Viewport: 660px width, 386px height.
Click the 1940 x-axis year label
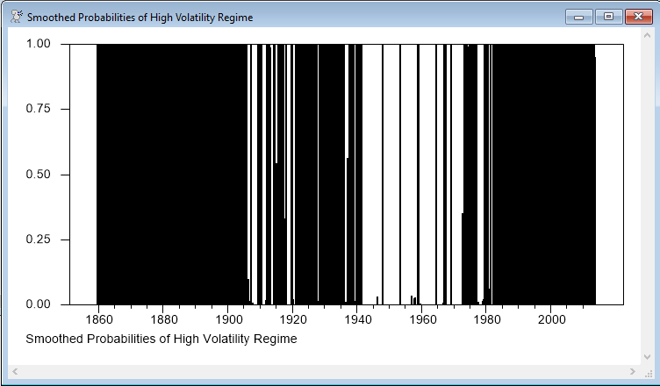pos(357,320)
